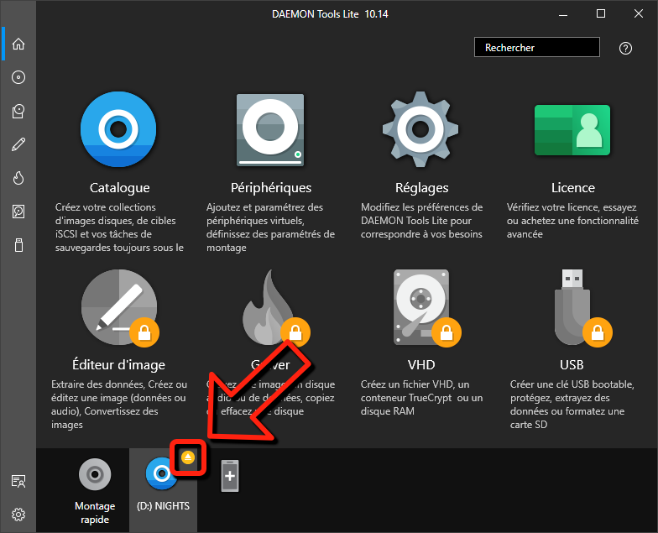658x533 pixels.
Task: Open the Réglages gear tile
Action: [x=421, y=130]
